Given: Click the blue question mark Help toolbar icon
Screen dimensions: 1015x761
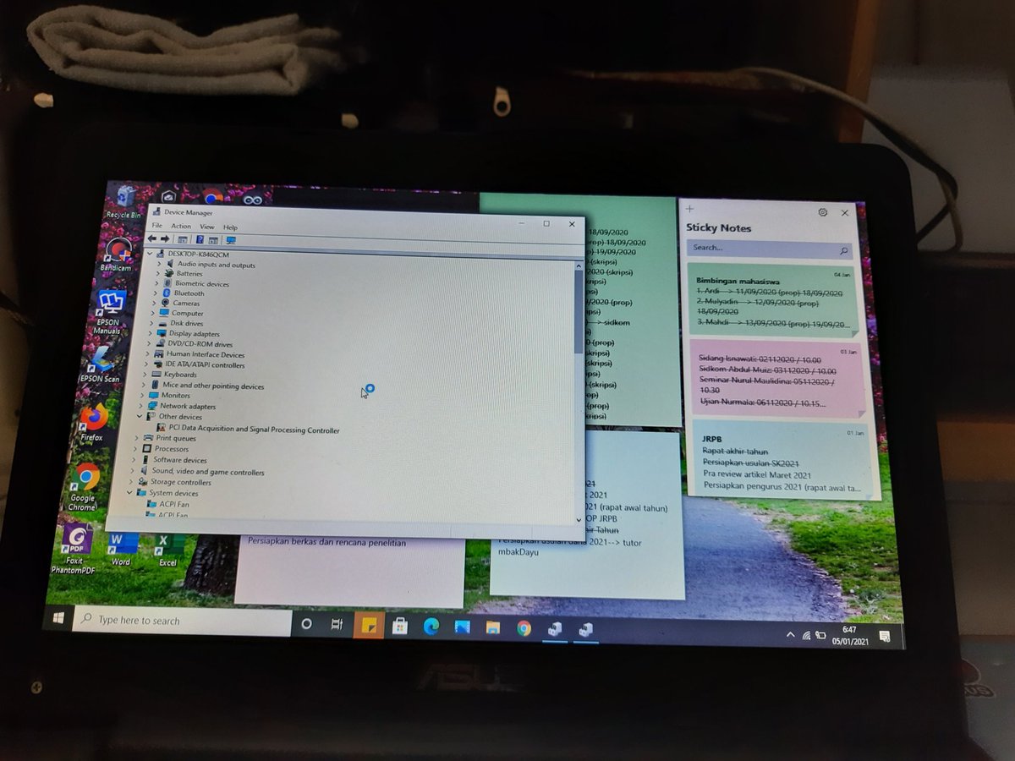Looking at the screenshot, I should coord(200,240).
